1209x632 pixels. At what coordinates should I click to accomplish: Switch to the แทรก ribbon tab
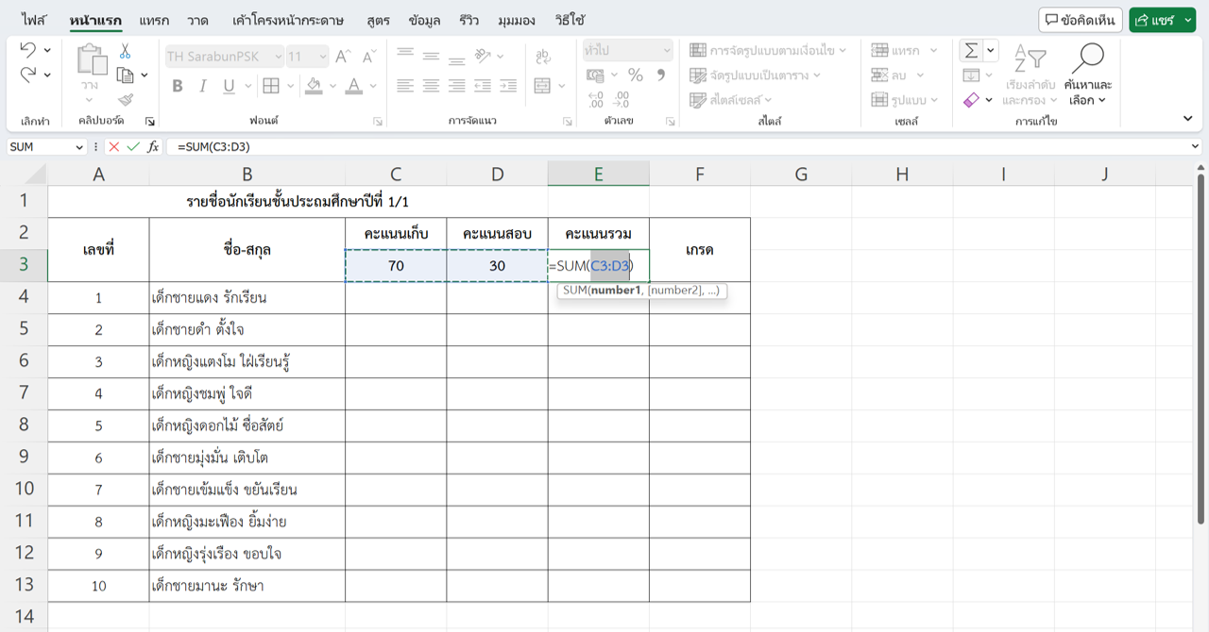coord(154,20)
